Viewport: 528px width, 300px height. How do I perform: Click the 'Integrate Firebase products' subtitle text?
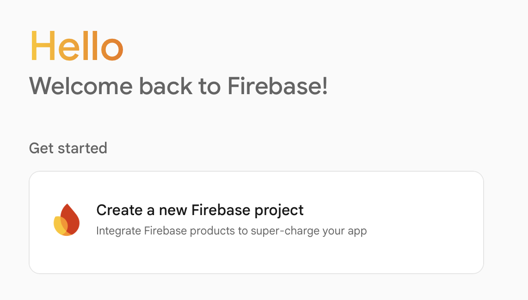coord(231,231)
